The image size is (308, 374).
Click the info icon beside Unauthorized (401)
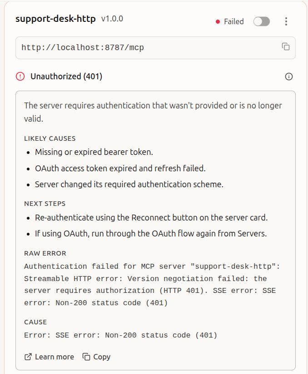click(x=289, y=77)
